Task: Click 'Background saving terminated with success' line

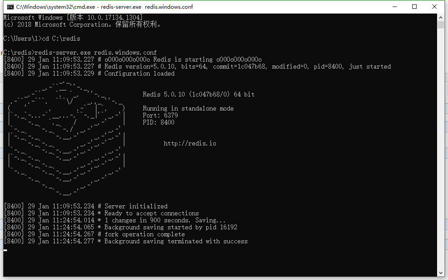Action: 126,241
